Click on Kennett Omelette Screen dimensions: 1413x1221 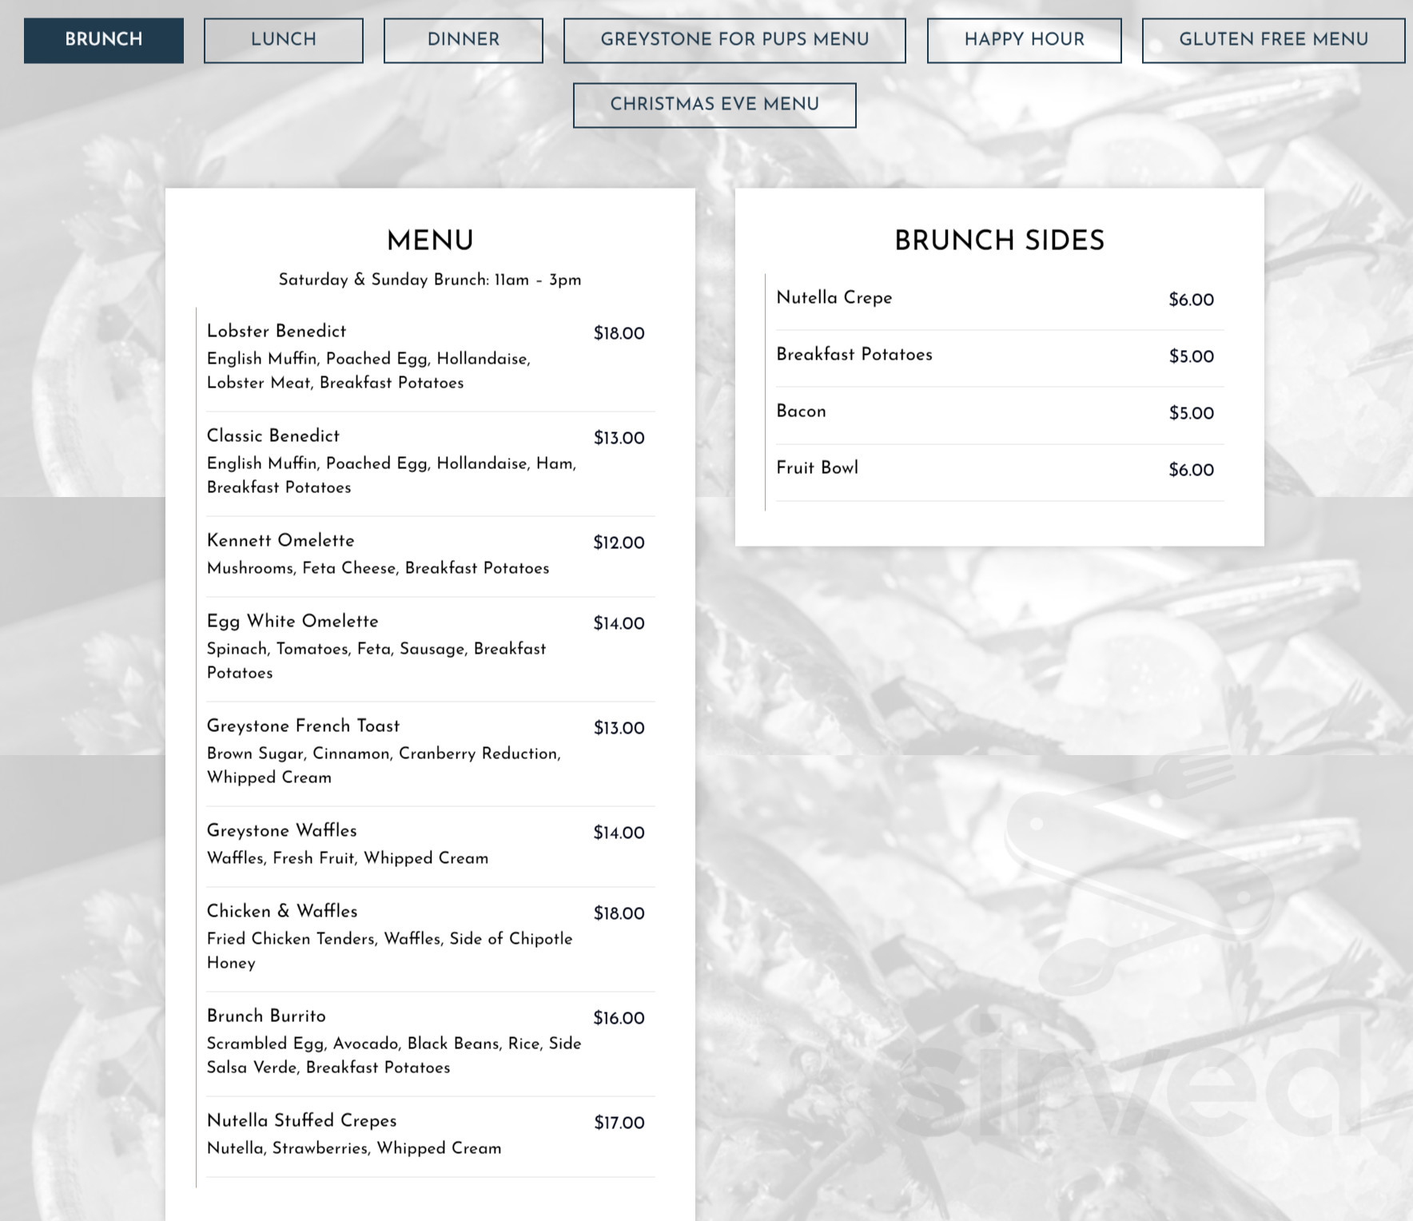coord(280,542)
